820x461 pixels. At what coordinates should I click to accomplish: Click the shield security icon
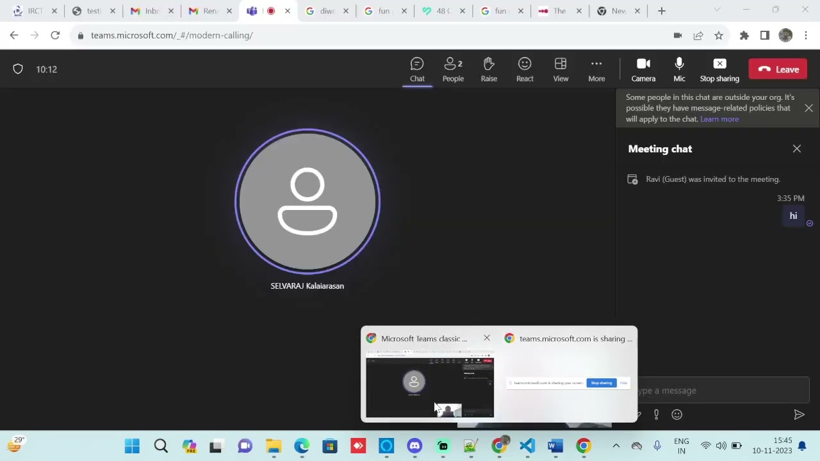pyautogui.click(x=18, y=69)
